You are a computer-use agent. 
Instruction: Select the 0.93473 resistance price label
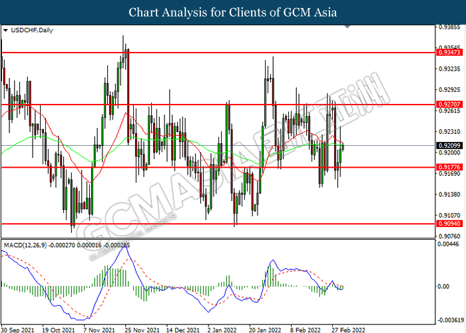tap(449, 53)
